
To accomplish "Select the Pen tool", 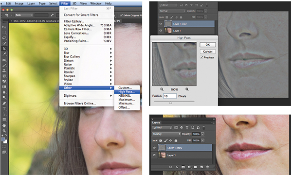I will click(x=4, y=103).
